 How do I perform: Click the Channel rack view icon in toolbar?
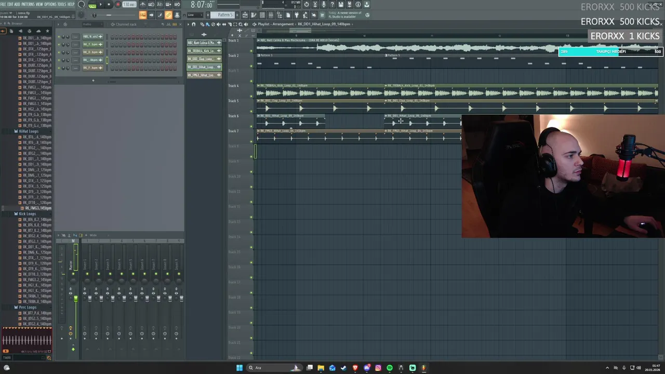point(262,15)
